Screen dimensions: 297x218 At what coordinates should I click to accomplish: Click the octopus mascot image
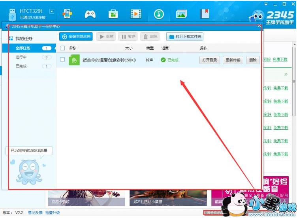point(29,172)
